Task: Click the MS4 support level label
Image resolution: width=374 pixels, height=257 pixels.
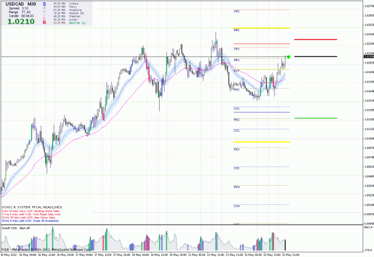Action: [x=236, y=187]
